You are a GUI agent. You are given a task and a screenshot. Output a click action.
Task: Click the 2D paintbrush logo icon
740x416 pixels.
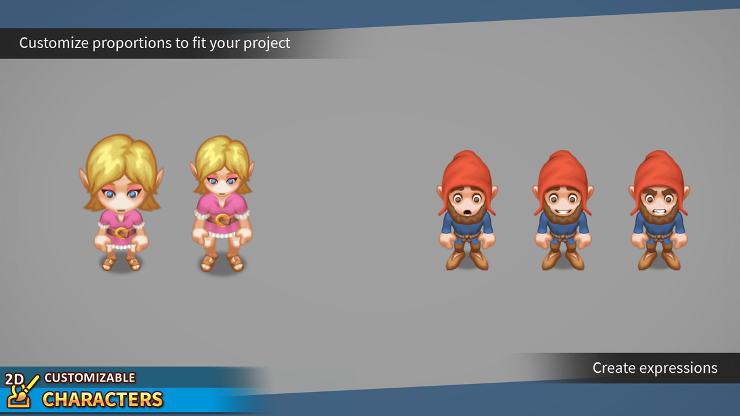(22, 389)
